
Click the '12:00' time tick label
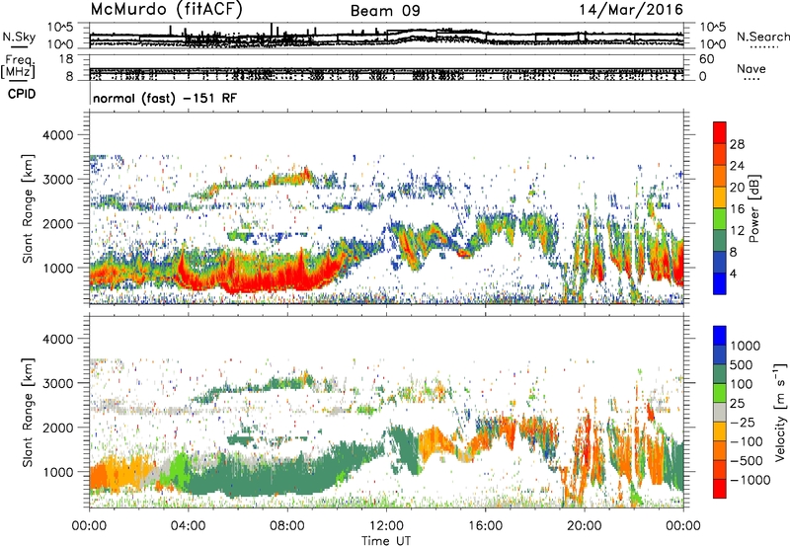coord(386,526)
